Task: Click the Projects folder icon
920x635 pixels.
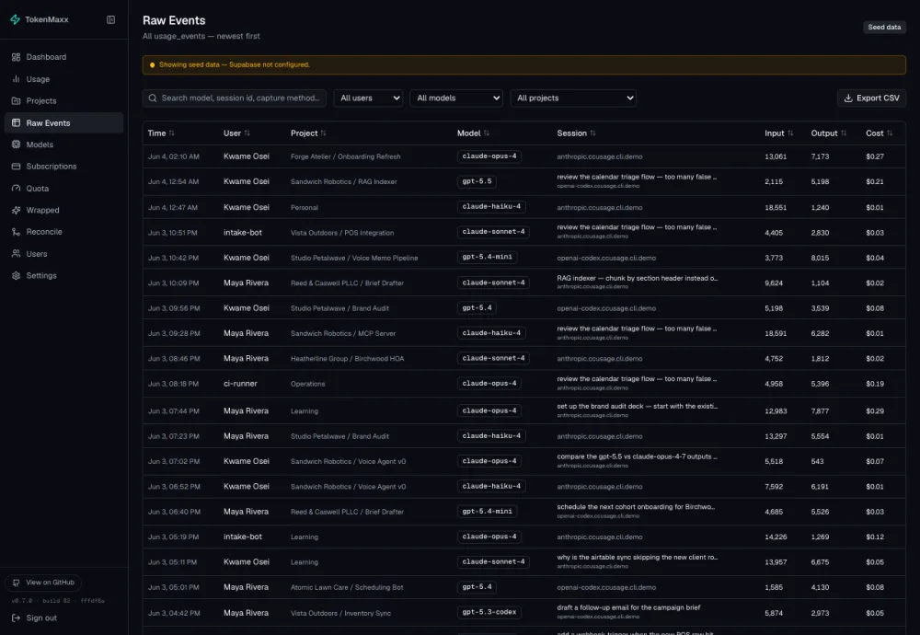Action: coord(16,101)
